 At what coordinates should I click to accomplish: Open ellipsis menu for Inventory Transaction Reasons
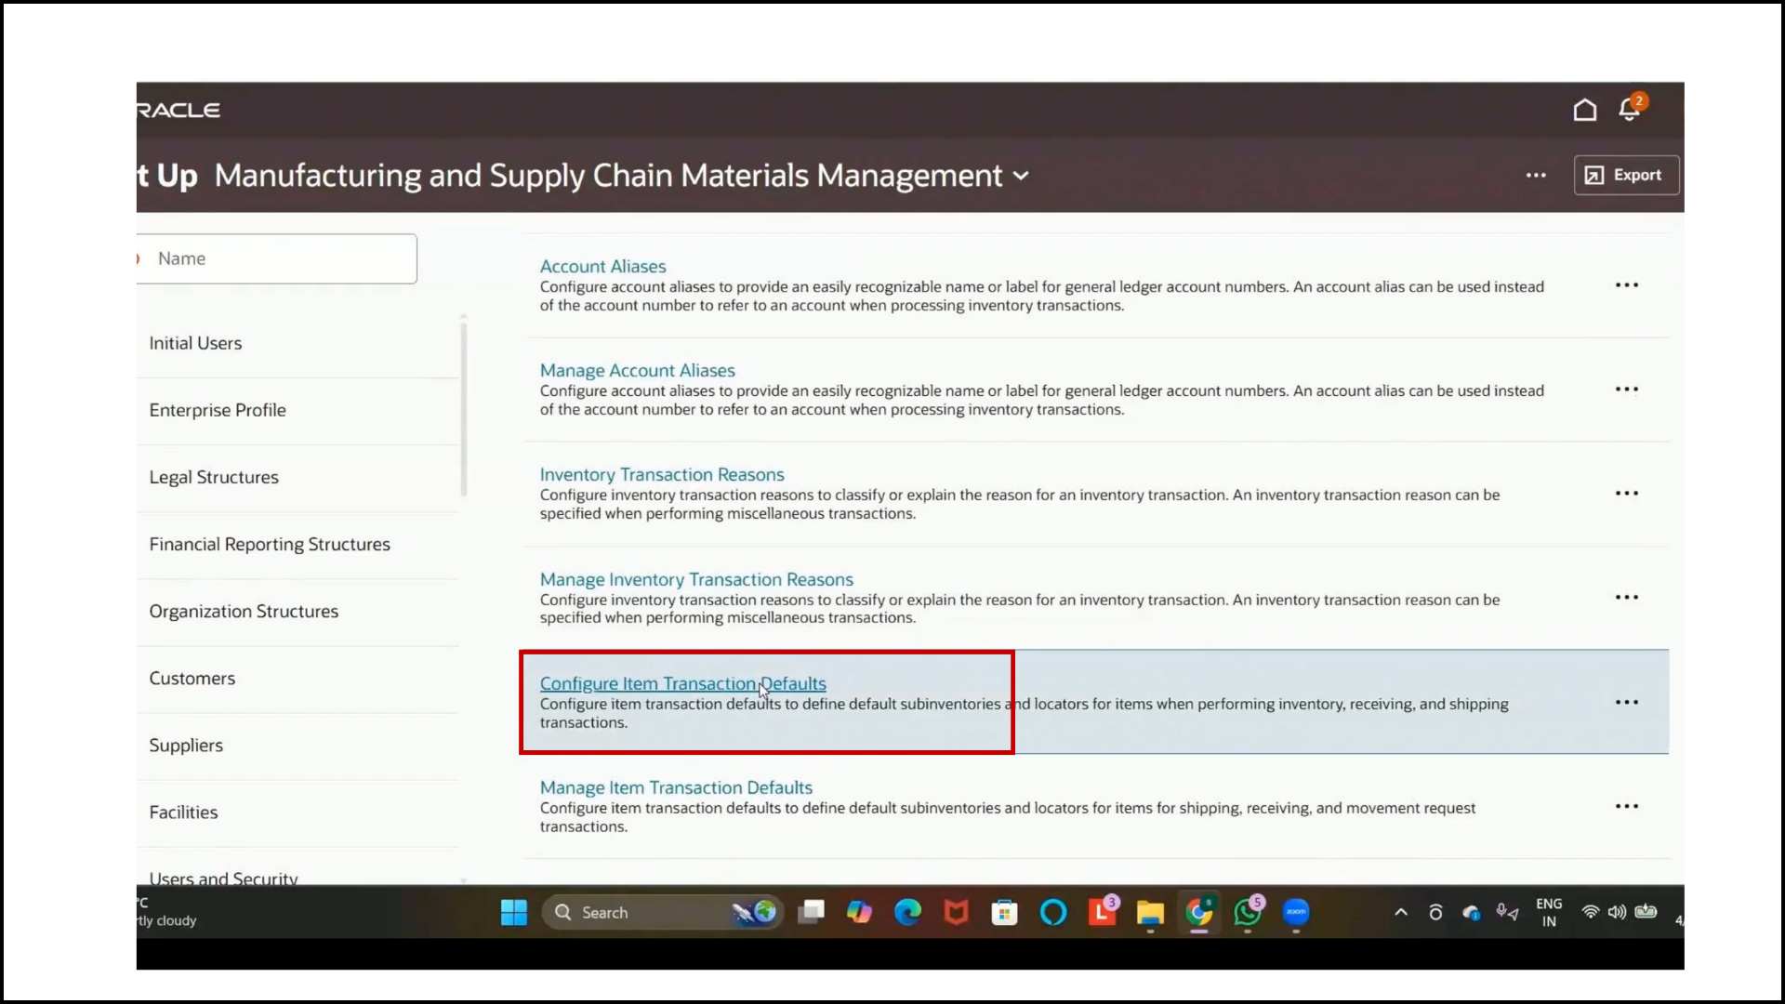pyautogui.click(x=1627, y=494)
